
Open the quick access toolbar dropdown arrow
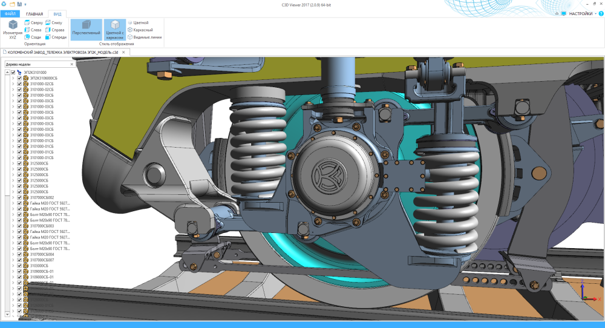point(25,5)
